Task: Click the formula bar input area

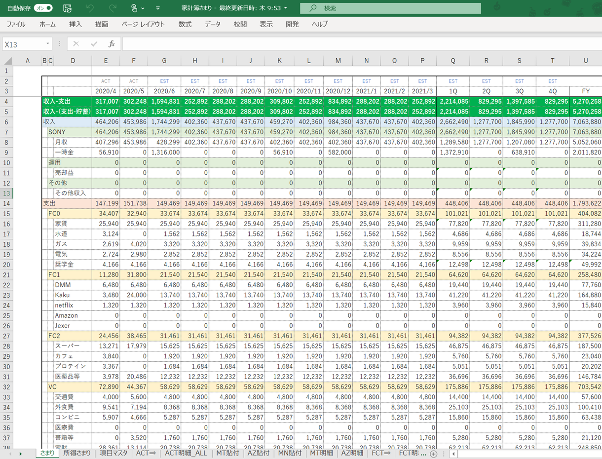Action: pos(360,44)
